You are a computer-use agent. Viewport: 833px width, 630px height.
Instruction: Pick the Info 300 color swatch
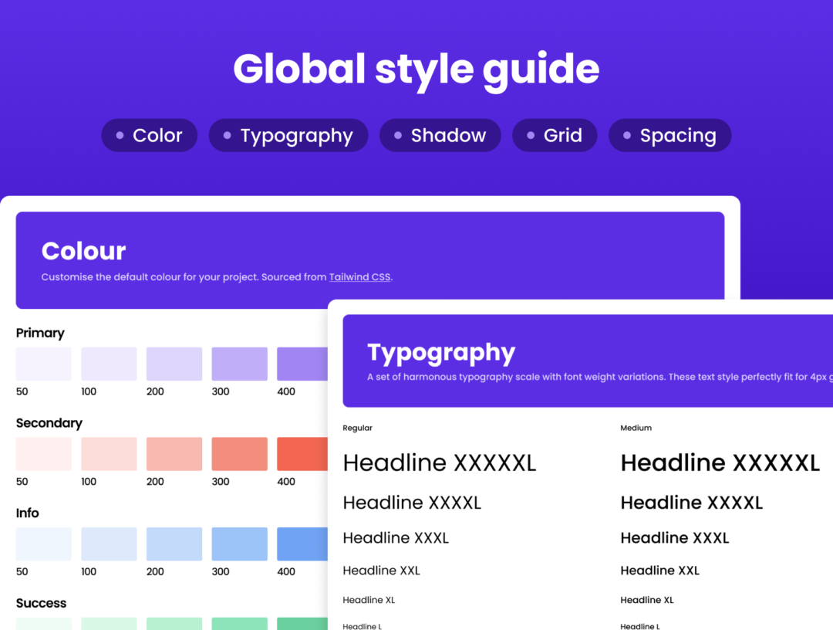coord(240,544)
